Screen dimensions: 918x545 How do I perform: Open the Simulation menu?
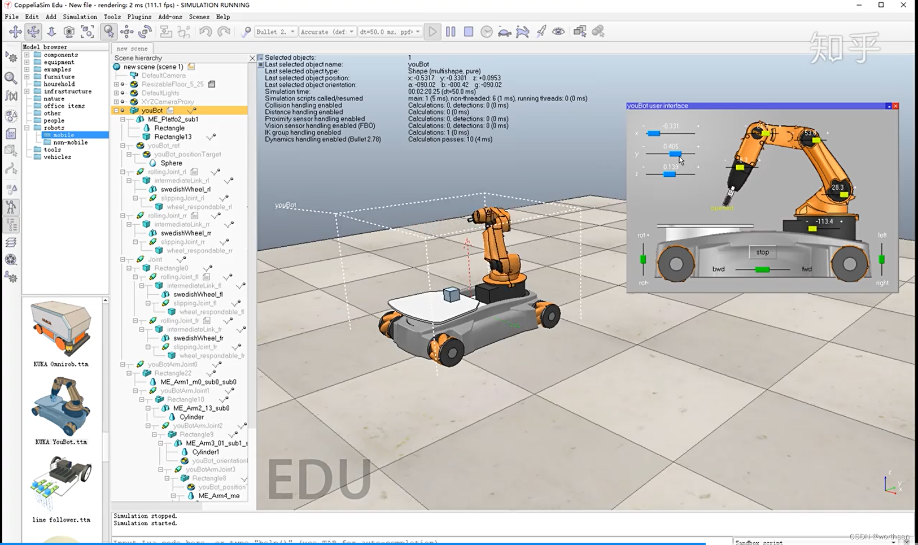click(80, 17)
